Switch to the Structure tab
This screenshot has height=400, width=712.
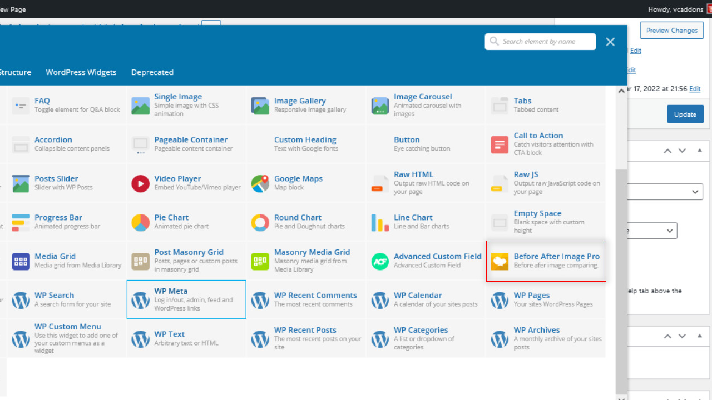coord(15,72)
